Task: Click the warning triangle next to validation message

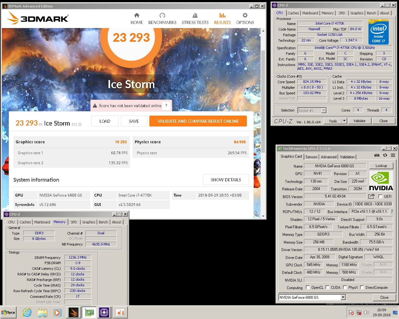Action: pos(95,106)
